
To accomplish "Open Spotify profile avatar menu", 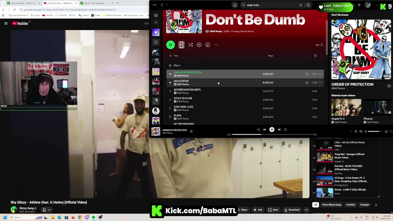I will pyautogui.click(x=368, y=5).
